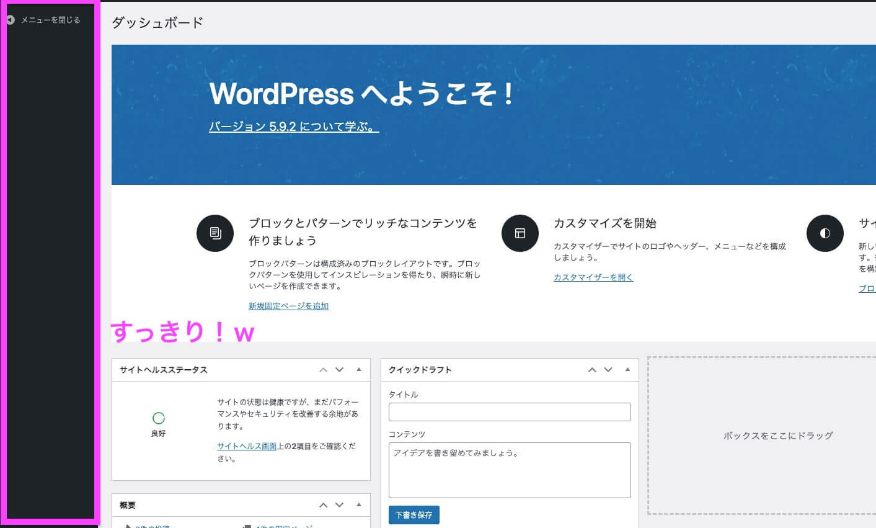
Task: Collapse the sidebar via メニューを閉じる arrow icon
Action: coord(11,20)
